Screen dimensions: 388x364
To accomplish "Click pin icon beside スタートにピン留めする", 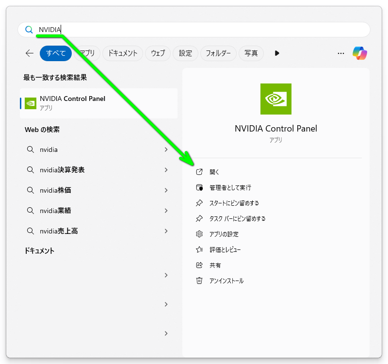I will pos(199,203).
